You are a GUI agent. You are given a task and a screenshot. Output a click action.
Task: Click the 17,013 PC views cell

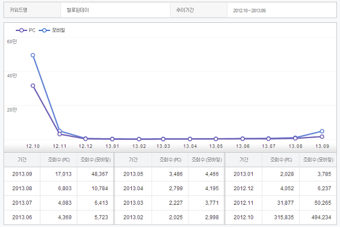[59, 174]
